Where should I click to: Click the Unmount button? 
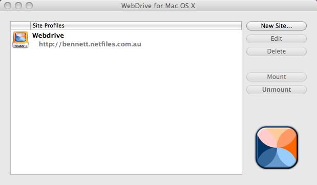(277, 90)
